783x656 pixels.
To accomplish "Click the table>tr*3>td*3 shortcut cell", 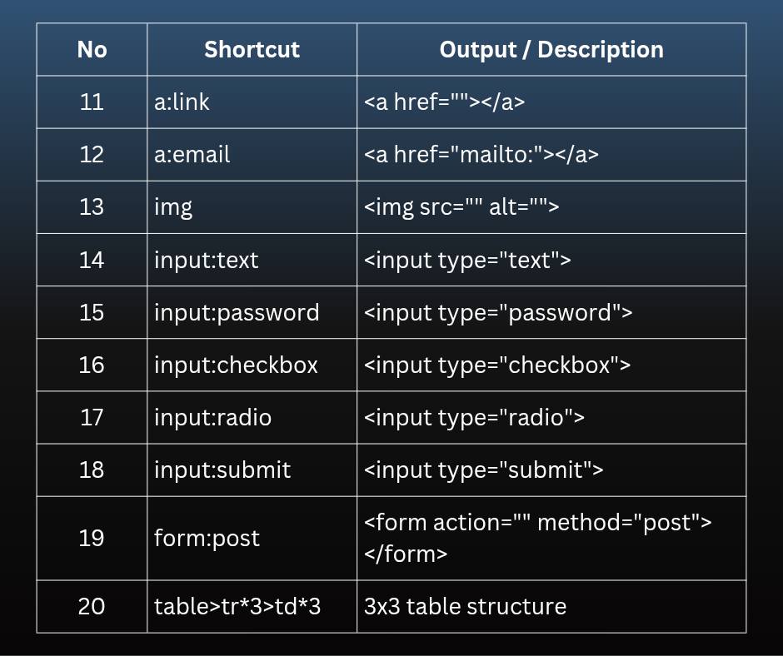I will tap(252, 607).
